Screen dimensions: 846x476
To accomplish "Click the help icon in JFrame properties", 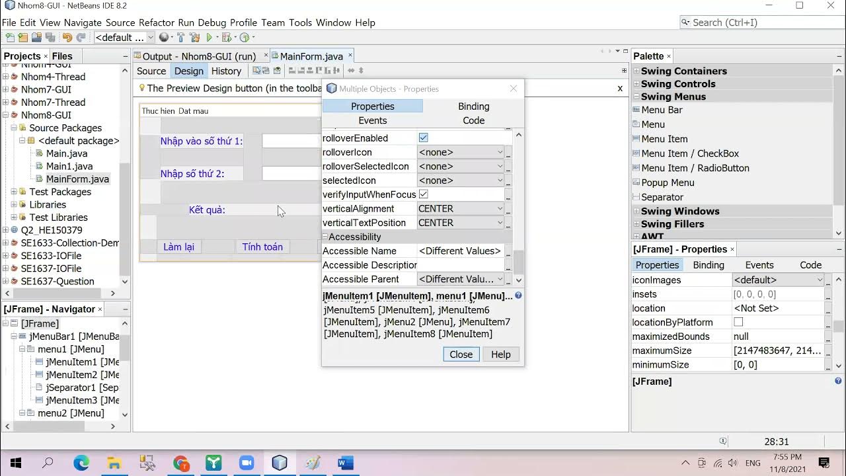I will (x=838, y=381).
